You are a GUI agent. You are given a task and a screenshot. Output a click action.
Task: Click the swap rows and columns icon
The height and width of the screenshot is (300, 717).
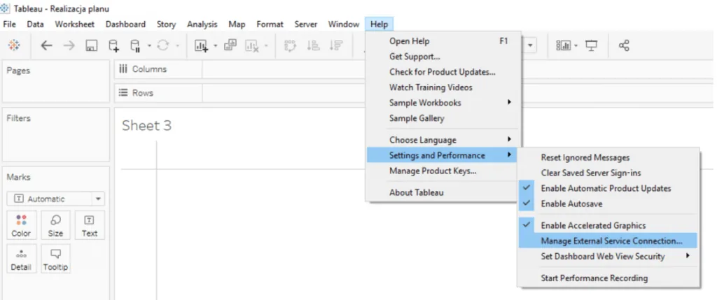pos(291,45)
